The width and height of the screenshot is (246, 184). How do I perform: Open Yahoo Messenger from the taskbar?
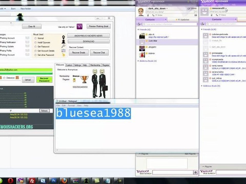pyautogui.click(x=20, y=181)
